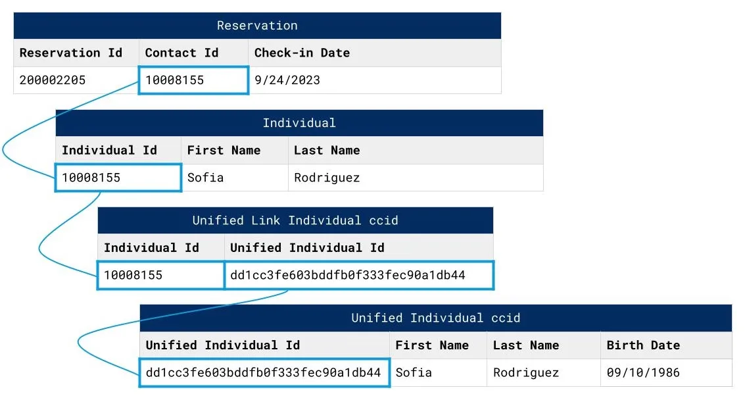Click the Unified Link Individual ccid title
The width and height of the screenshot is (745, 400).
pos(295,220)
